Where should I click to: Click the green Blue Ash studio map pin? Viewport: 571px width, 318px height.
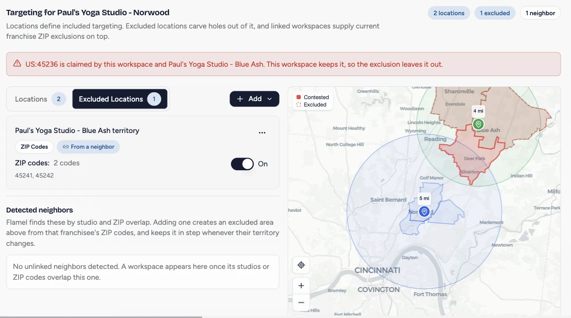pos(478,124)
